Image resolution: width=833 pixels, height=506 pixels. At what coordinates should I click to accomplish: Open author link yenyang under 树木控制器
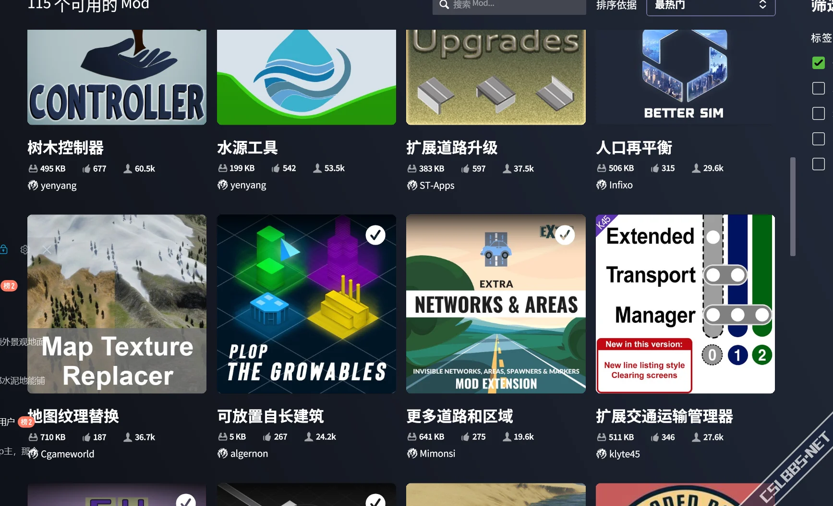point(58,186)
